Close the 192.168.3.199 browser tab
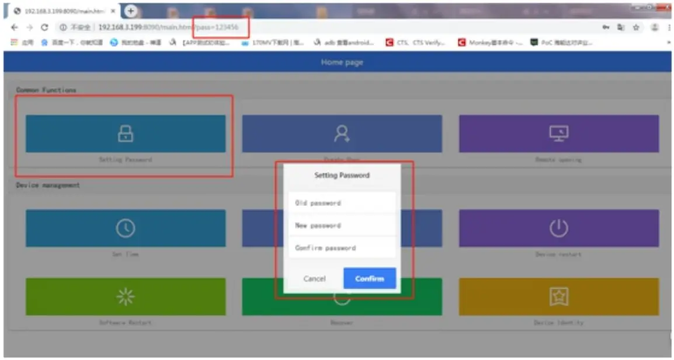 (x=113, y=11)
